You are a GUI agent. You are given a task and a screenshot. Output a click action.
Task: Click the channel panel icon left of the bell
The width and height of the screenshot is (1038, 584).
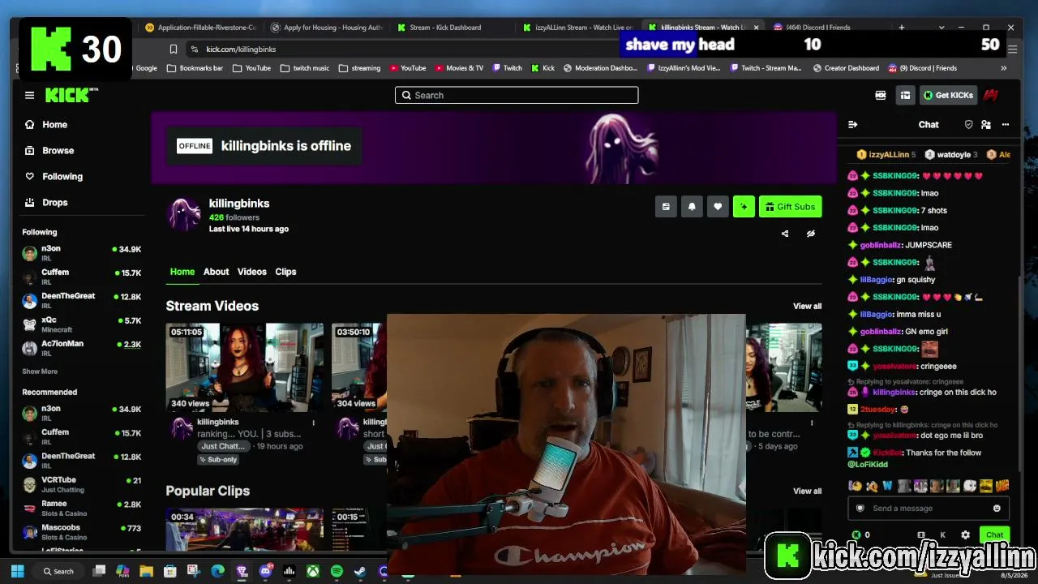point(666,207)
